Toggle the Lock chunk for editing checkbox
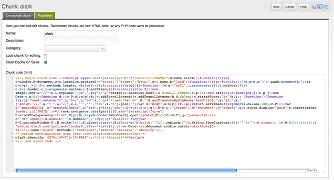 click(x=46, y=56)
